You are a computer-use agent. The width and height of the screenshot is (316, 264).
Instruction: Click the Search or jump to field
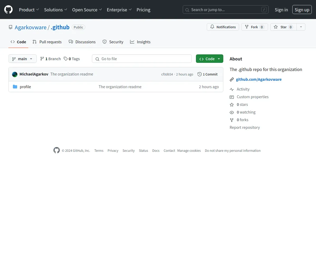pos(226,10)
